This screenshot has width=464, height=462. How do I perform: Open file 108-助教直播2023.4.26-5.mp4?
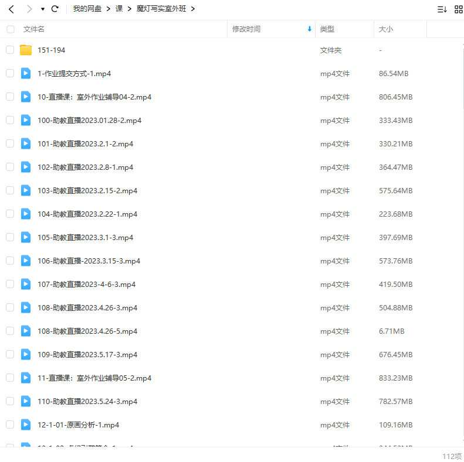(x=87, y=331)
